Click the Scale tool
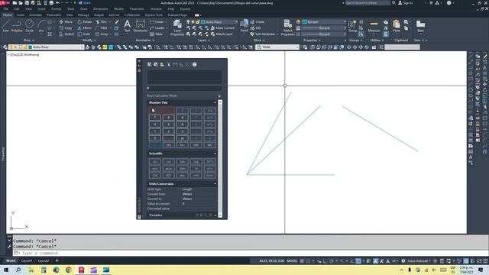Image resolution: width=489 pixels, height=275 pixels. (84, 34)
